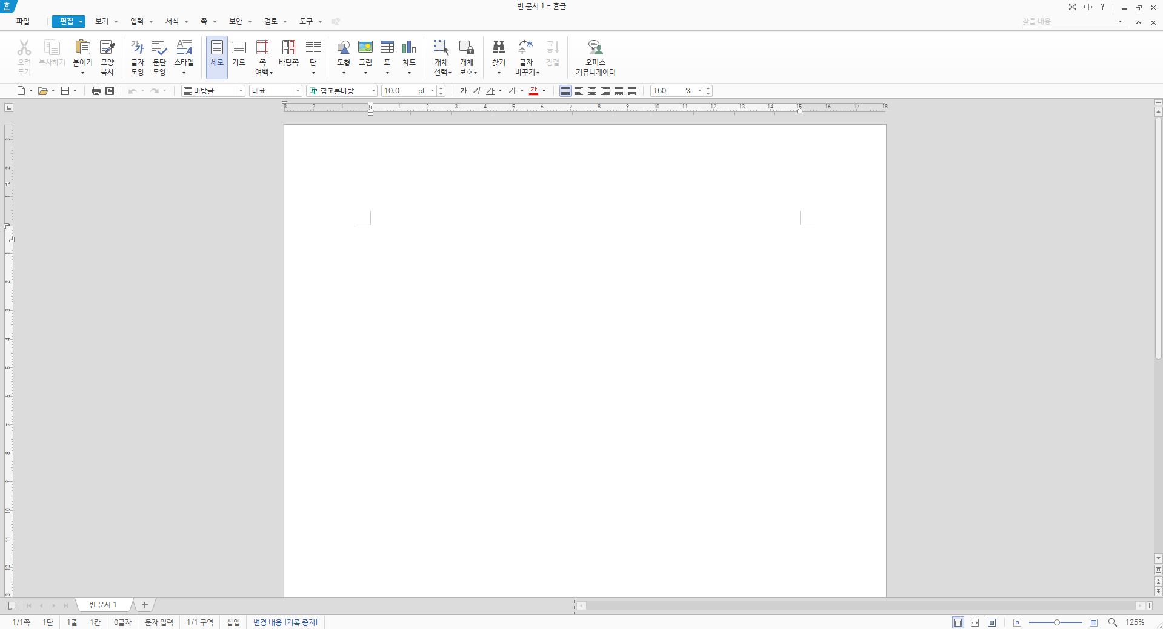The height and width of the screenshot is (629, 1163).
Task: Insert a table with the 표 icon
Action: [387, 47]
